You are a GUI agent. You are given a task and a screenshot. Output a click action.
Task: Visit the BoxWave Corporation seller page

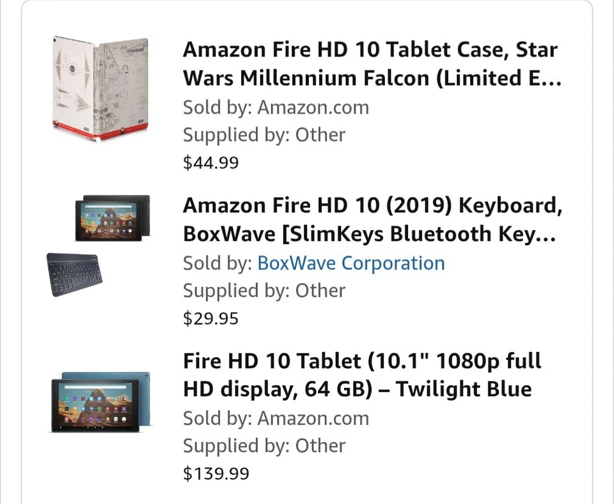(350, 263)
